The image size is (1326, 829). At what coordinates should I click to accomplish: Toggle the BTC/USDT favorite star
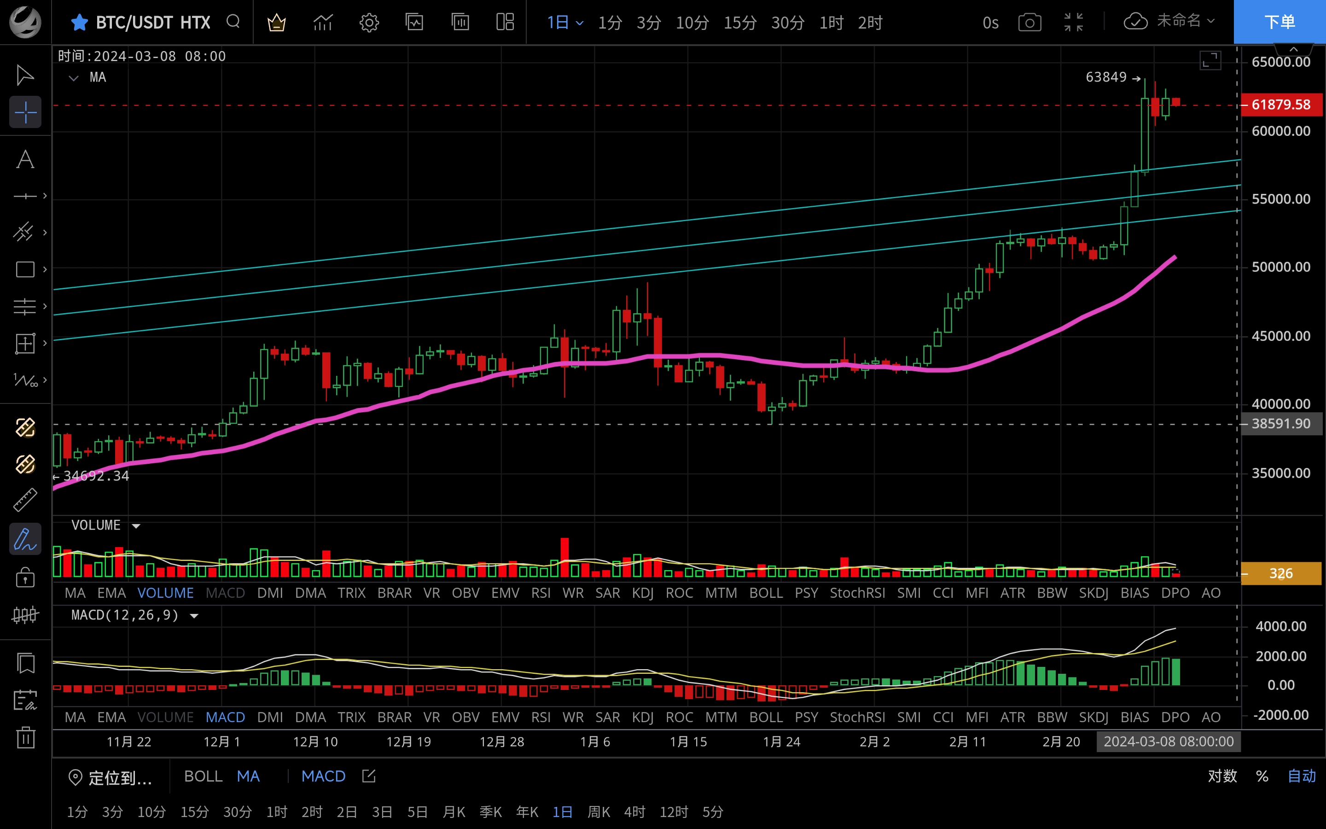click(80, 23)
